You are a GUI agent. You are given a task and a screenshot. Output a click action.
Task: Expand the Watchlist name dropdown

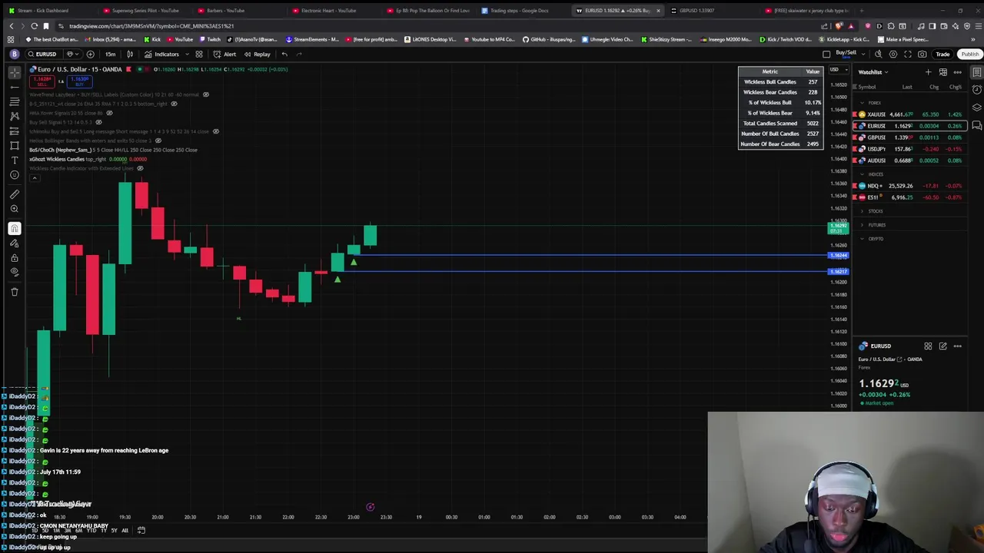click(x=873, y=72)
